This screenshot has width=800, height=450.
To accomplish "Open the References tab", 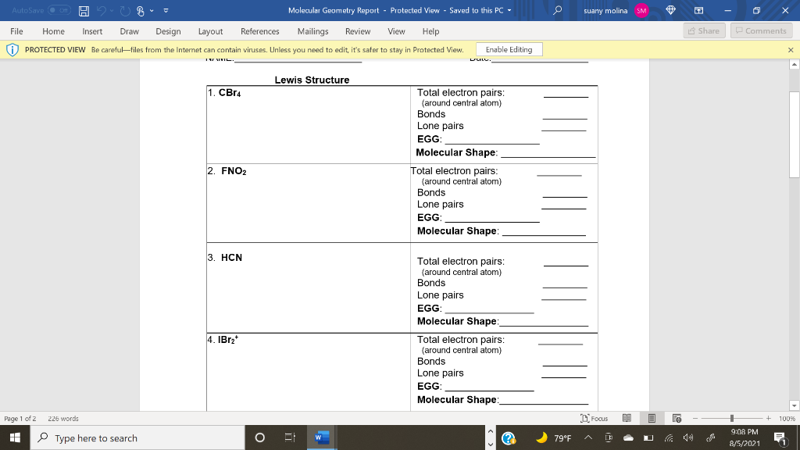I will [260, 31].
